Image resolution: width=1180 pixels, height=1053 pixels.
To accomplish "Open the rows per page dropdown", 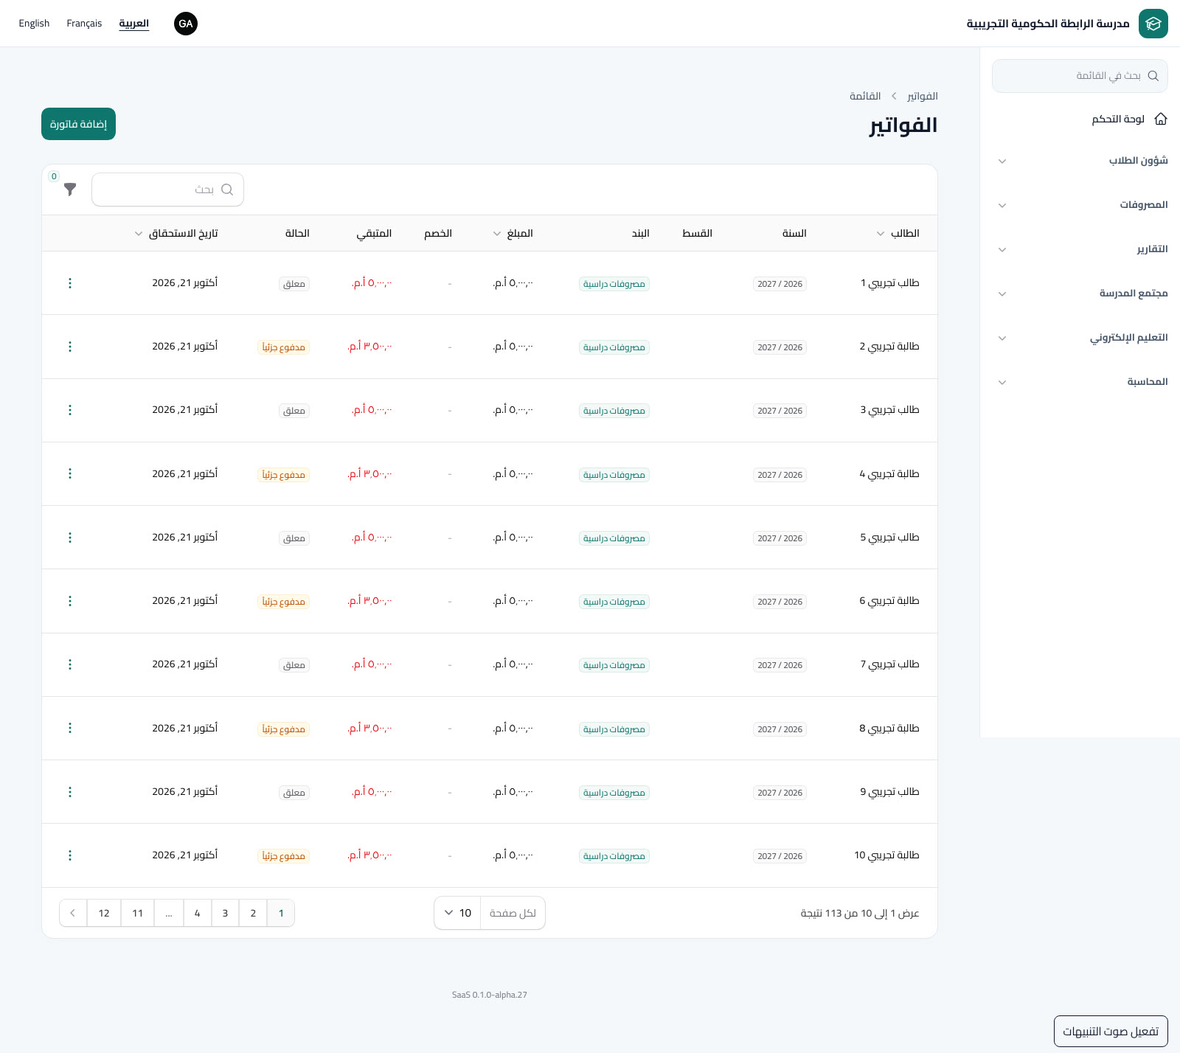I will point(458,913).
